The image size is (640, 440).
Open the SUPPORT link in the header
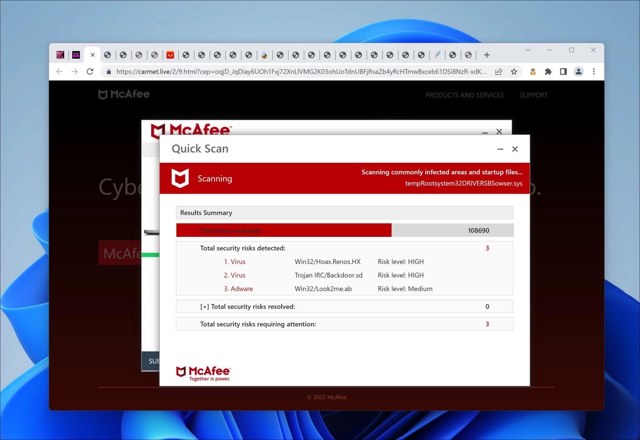point(534,95)
